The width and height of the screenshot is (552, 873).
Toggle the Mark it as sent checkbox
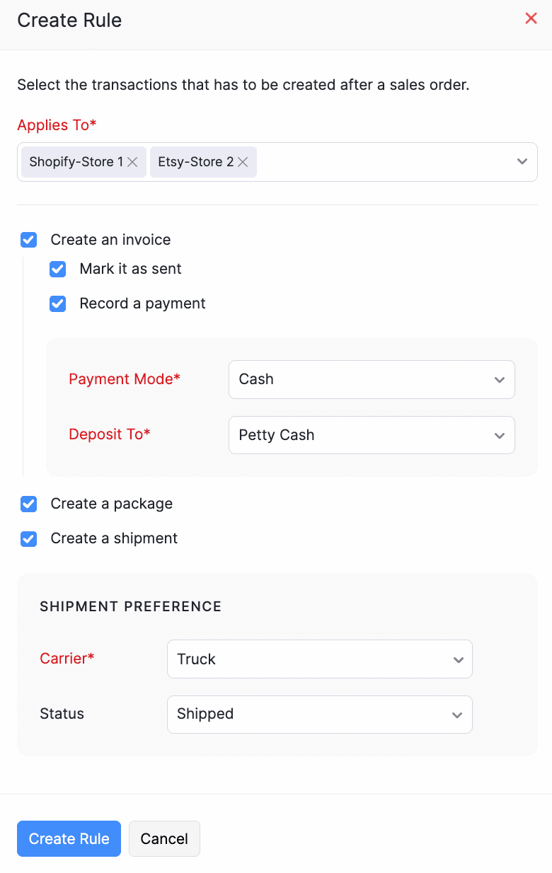(x=57, y=269)
